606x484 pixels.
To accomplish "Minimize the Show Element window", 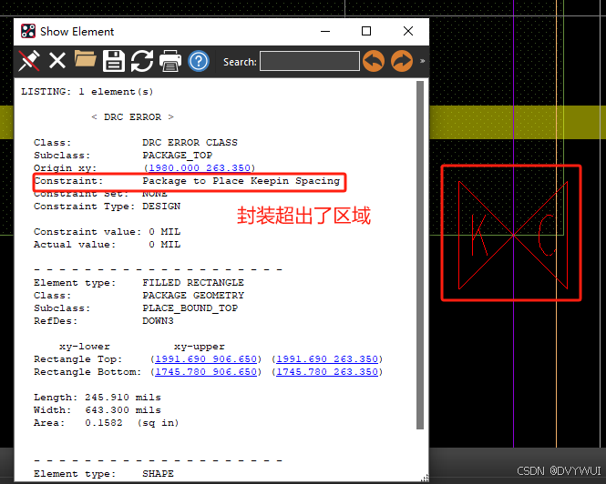I will coord(325,31).
